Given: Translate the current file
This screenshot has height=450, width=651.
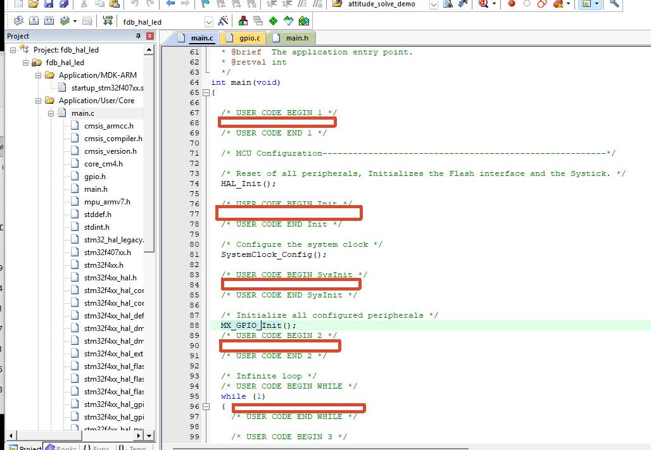Looking at the screenshot, I should 19,21.
